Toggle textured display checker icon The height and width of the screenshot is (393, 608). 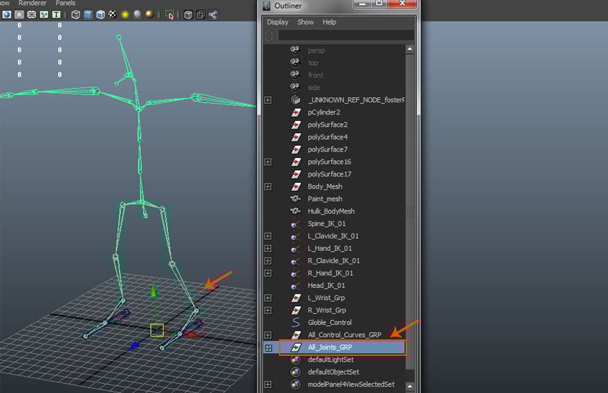point(112,14)
